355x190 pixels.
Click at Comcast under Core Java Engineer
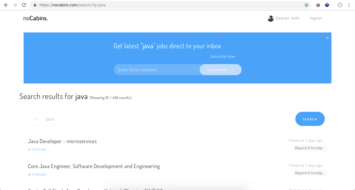click(x=37, y=174)
